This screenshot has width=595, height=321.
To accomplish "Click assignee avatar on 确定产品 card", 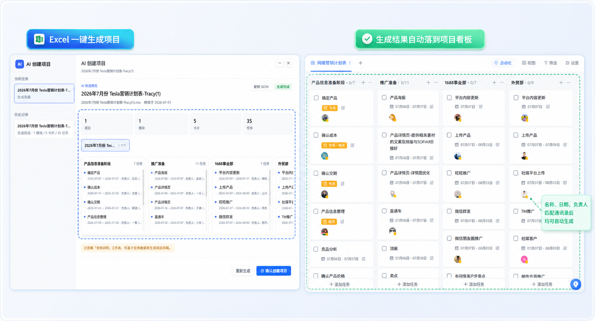I will 325,118.
